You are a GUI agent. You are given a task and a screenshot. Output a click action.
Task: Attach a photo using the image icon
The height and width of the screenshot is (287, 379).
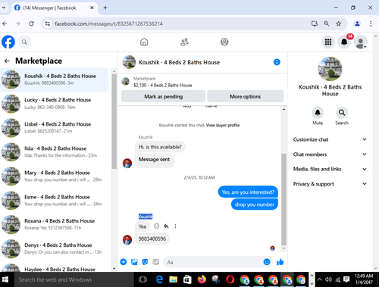tap(134, 262)
